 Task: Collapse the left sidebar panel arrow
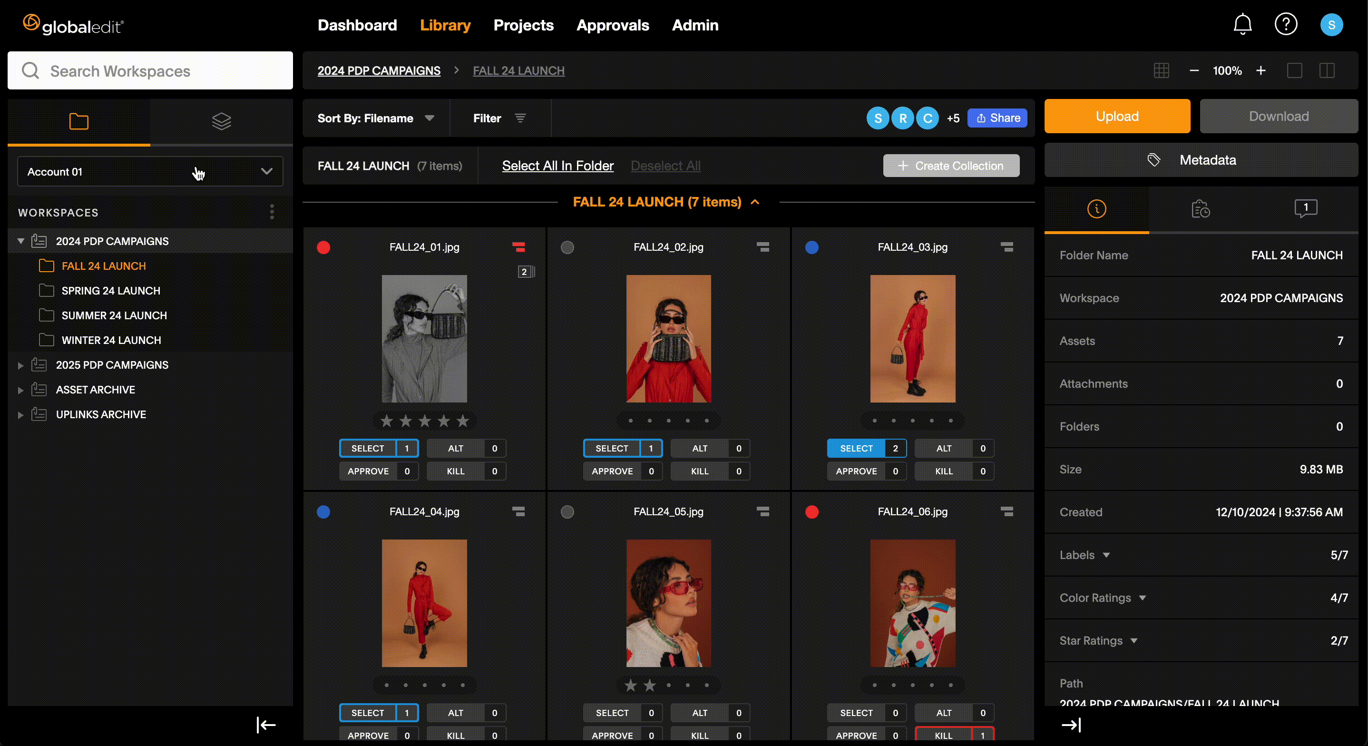(266, 724)
